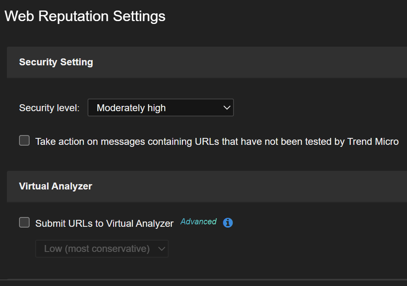Click the Advanced link
Image resolution: width=407 pixels, height=286 pixels.
click(x=198, y=221)
